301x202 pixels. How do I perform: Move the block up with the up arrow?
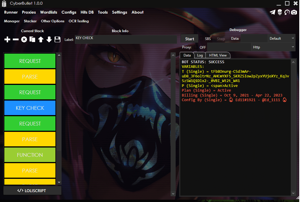click(41, 39)
